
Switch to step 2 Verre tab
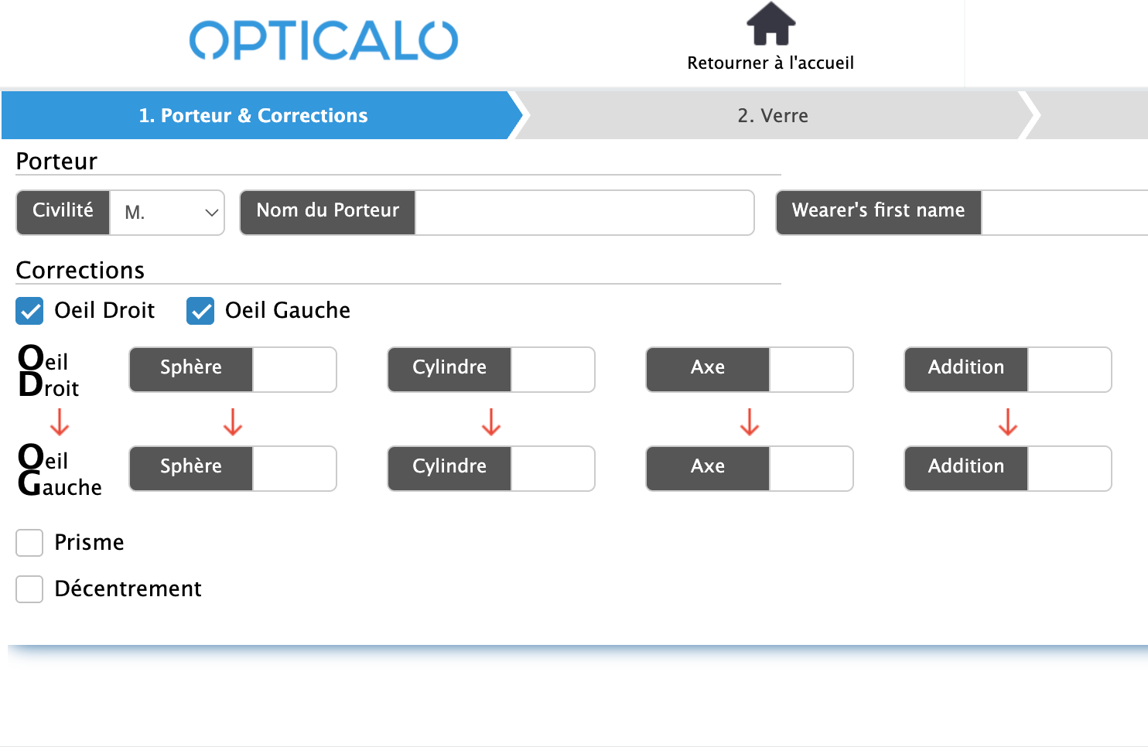click(x=772, y=116)
